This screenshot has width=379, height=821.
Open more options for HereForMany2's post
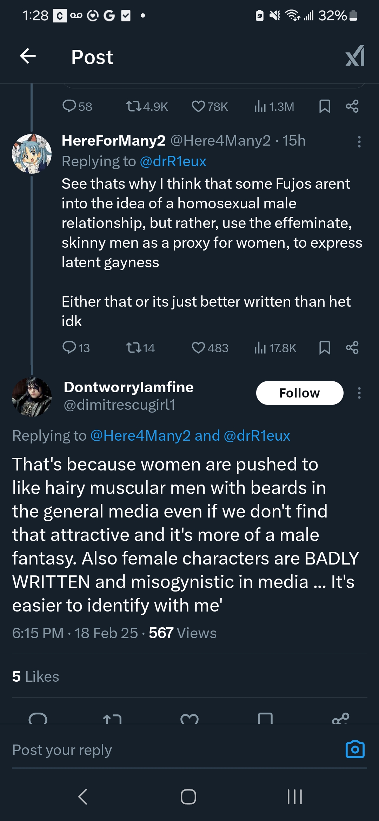point(359,142)
